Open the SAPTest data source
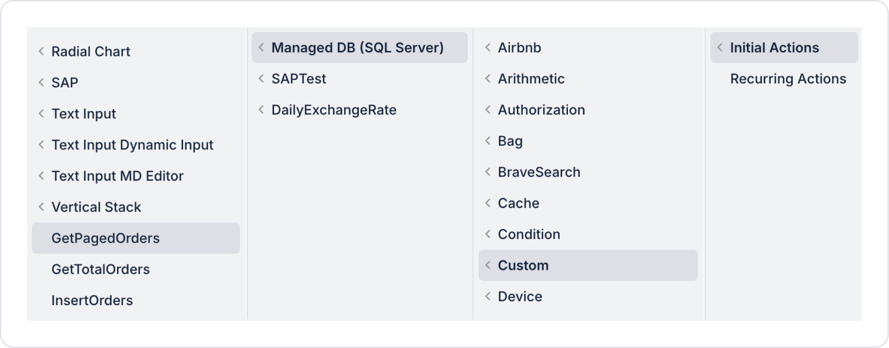This screenshot has height=348, width=889. click(298, 79)
